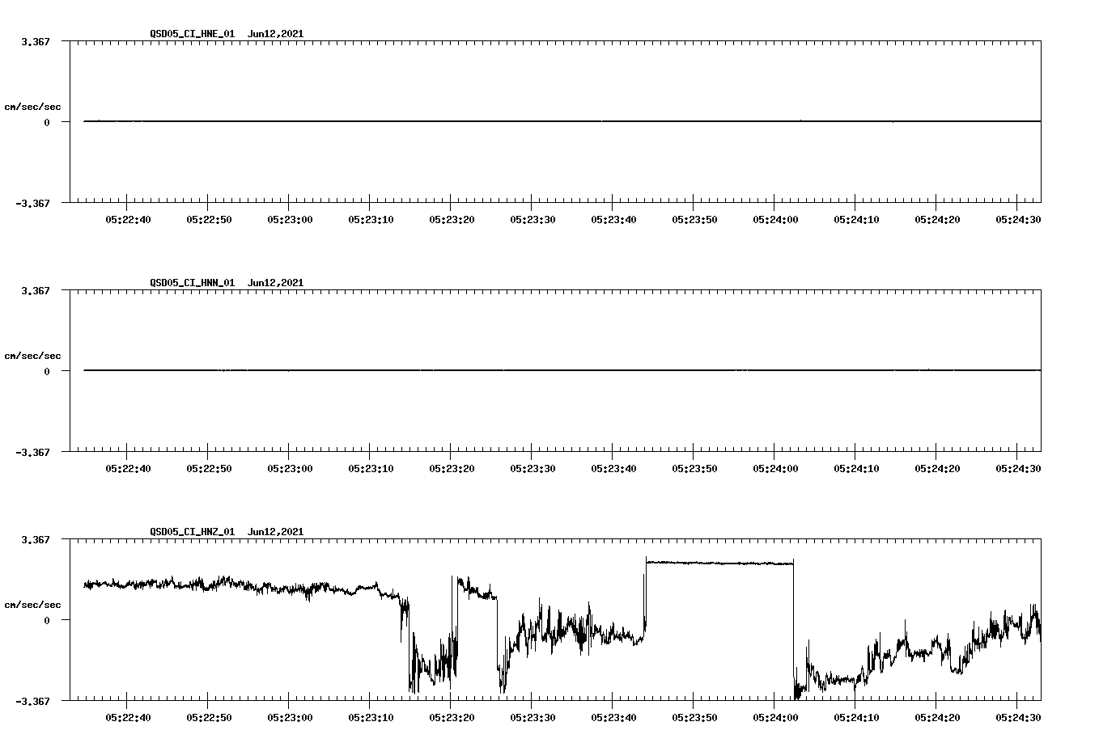Click the 05:23:20 time label on HNE plot
Screen dimensions: 1099x747
coord(452,219)
